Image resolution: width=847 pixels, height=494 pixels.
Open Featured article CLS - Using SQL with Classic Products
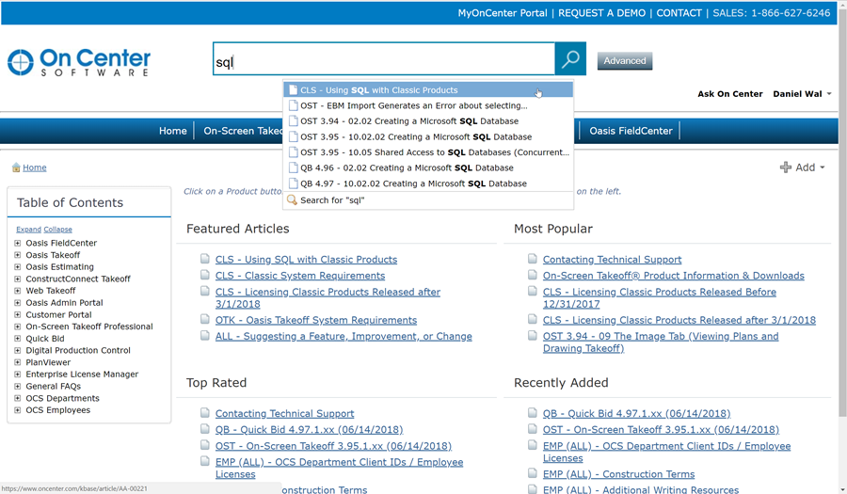click(x=306, y=259)
